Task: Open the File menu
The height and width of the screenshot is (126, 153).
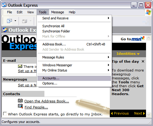Action: coord(9,12)
